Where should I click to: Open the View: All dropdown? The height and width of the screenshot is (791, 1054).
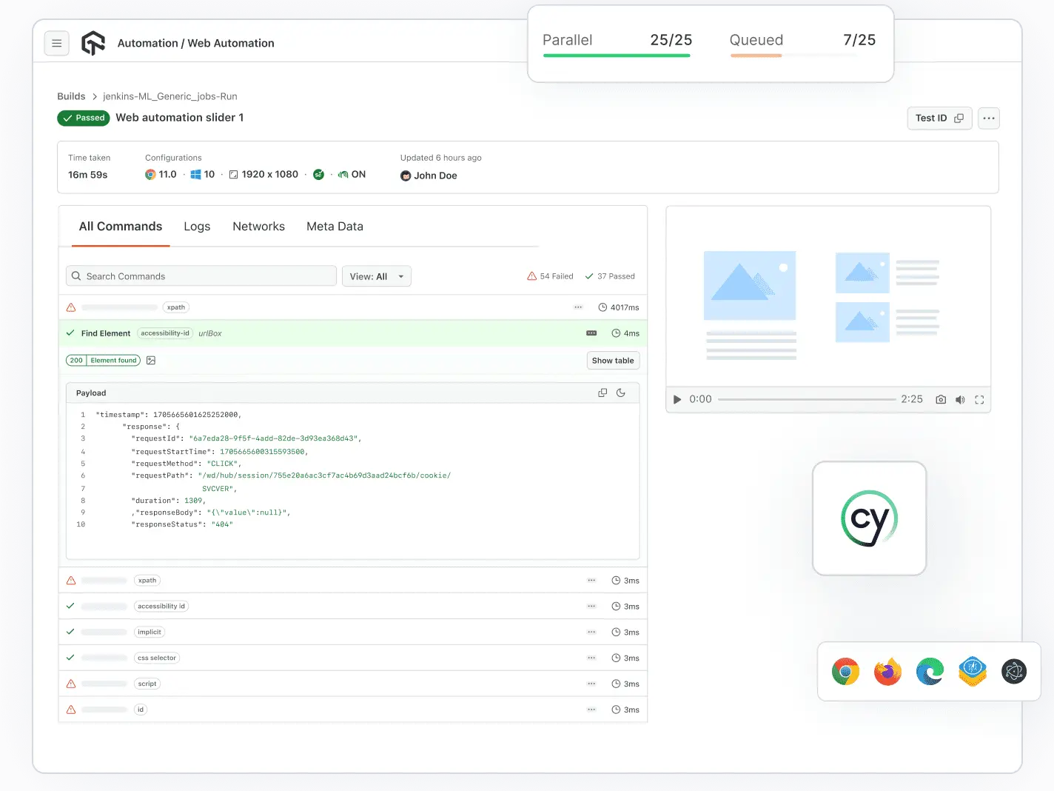tap(377, 276)
